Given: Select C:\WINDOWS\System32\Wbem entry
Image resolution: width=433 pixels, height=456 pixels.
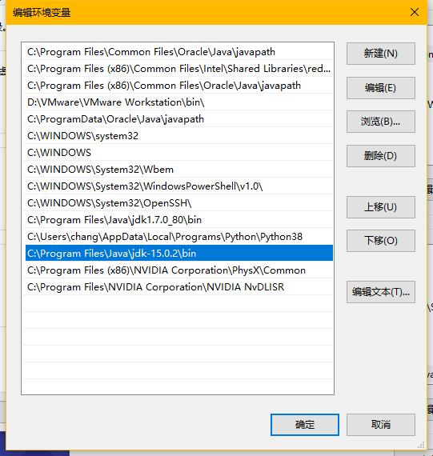Looking at the screenshot, I should point(178,170).
